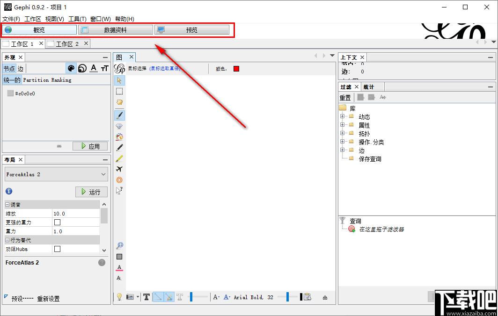Click the 概览 overview button
498x316 pixels.
39,30
